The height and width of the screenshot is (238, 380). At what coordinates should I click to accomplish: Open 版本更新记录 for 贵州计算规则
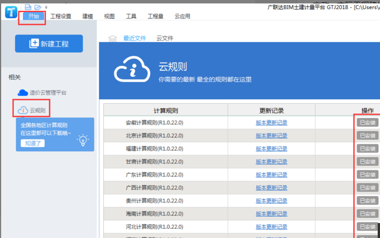[272, 201]
